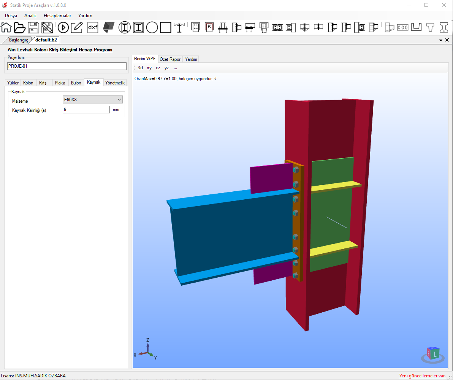This screenshot has height=380, width=453.
Task: Switch to the Yönetmelik tab
Action: (x=115, y=83)
